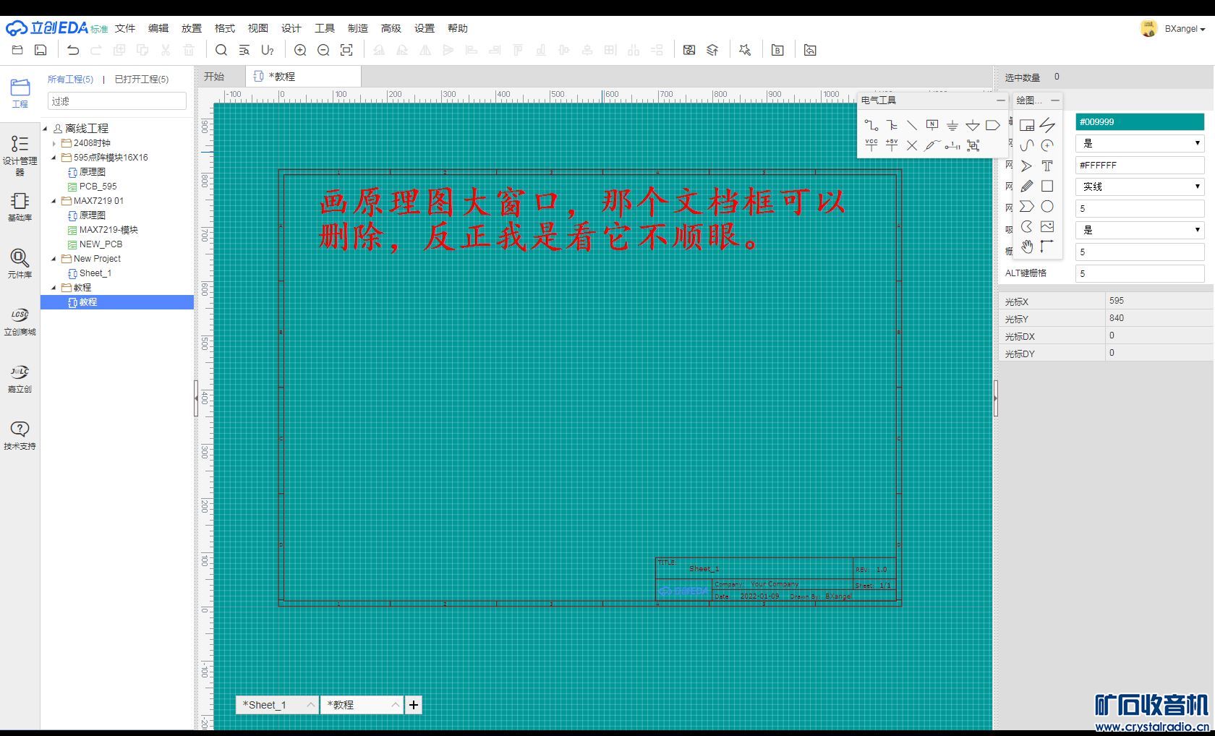Collapse the New Project folder
This screenshot has height=736, width=1215.
[54, 259]
